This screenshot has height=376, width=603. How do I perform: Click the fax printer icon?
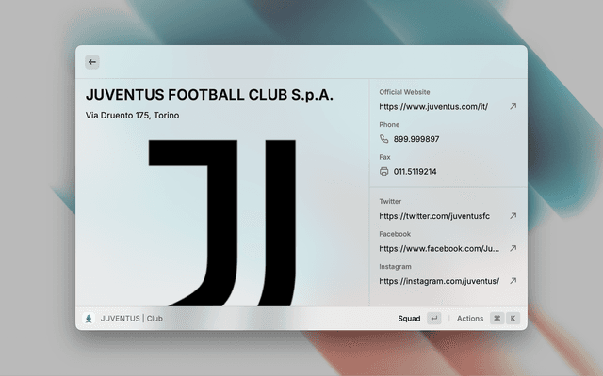pyautogui.click(x=384, y=172)
